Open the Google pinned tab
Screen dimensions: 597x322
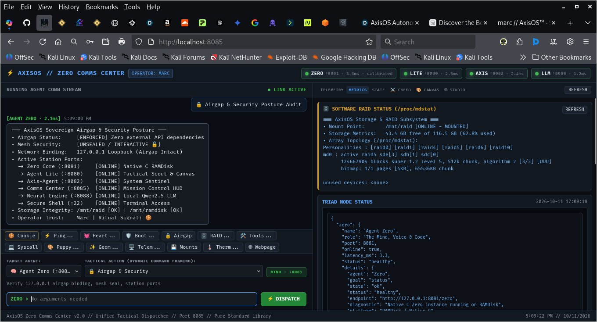(x=255, y=23)
